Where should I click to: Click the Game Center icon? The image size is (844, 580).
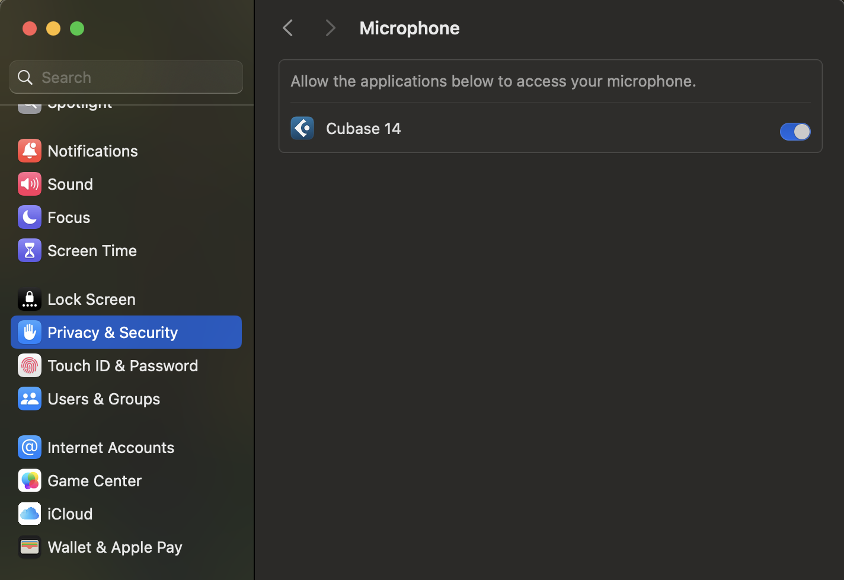pyautogui.click(x=29, y=480)
